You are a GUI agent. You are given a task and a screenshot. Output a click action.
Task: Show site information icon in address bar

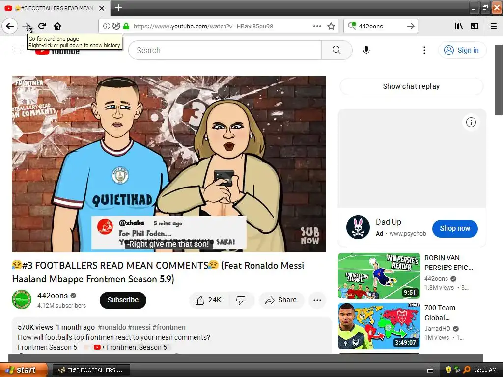click(x=107, y=26)
